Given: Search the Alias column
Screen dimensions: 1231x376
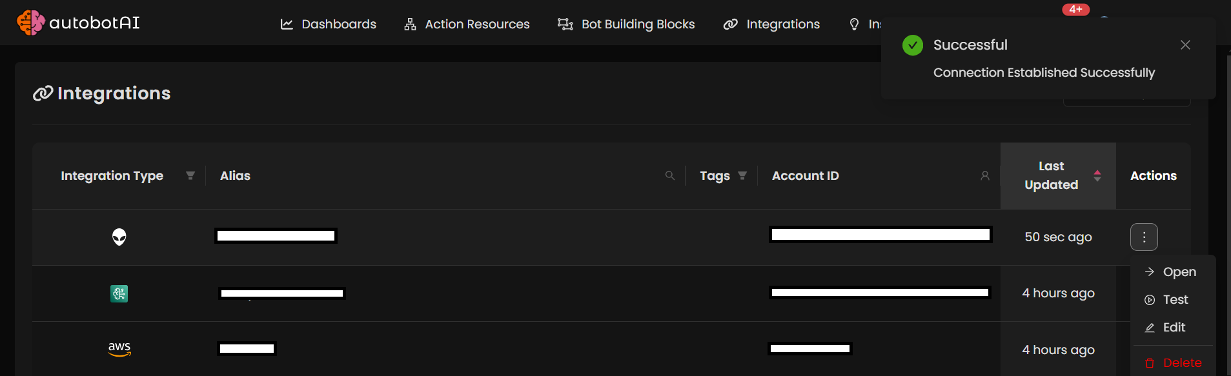Looking at the screenshot, I should (x=669, y=175).
